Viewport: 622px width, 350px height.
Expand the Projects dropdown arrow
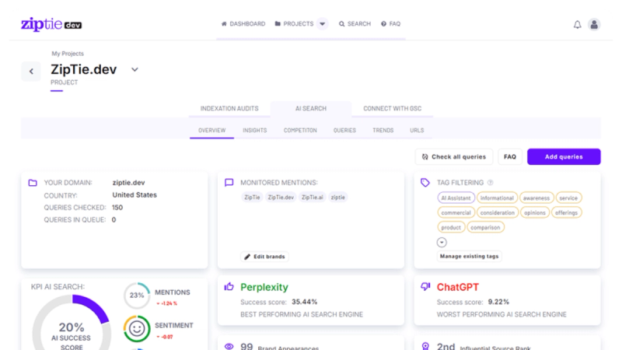pyautogui.click(x=323, y=24)
